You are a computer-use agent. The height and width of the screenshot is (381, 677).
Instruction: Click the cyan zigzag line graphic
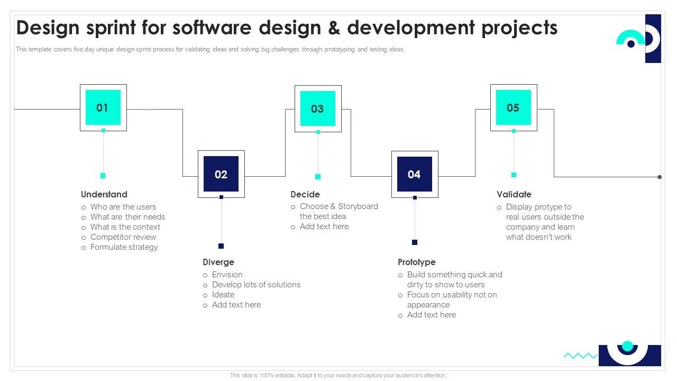pos(580,356)
